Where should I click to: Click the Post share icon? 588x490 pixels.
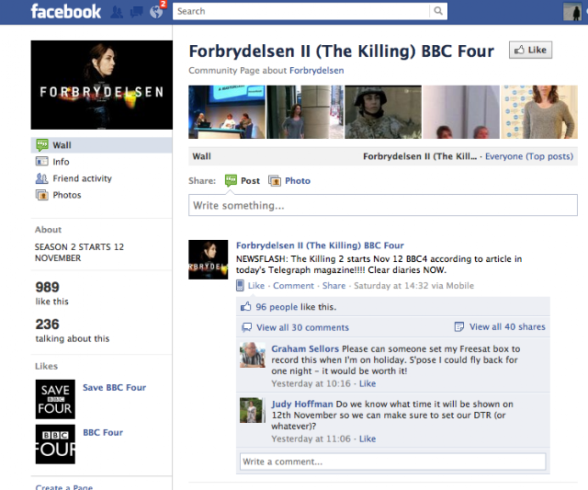[x=231, y=180]
